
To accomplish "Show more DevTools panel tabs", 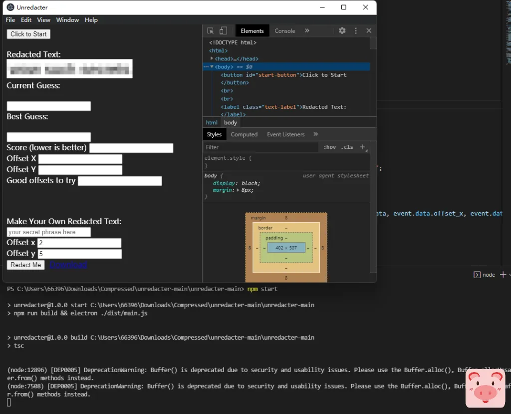I will (x=307, y=31).
